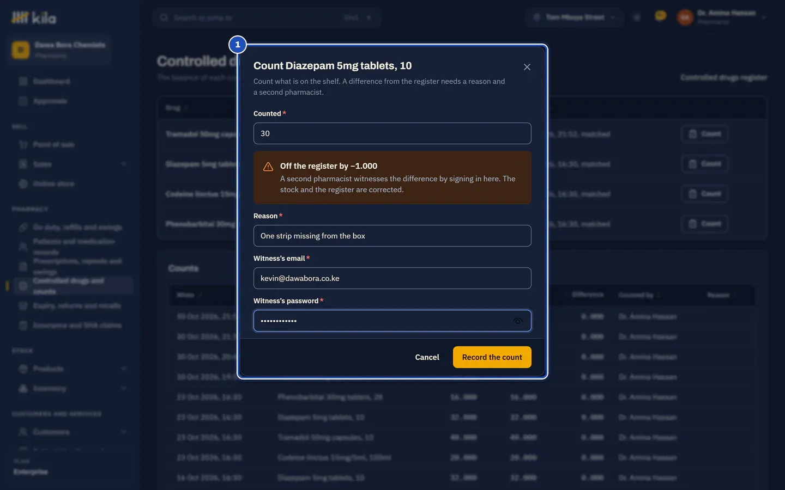Show the witness's password with the eye icon

click(518, 321)
